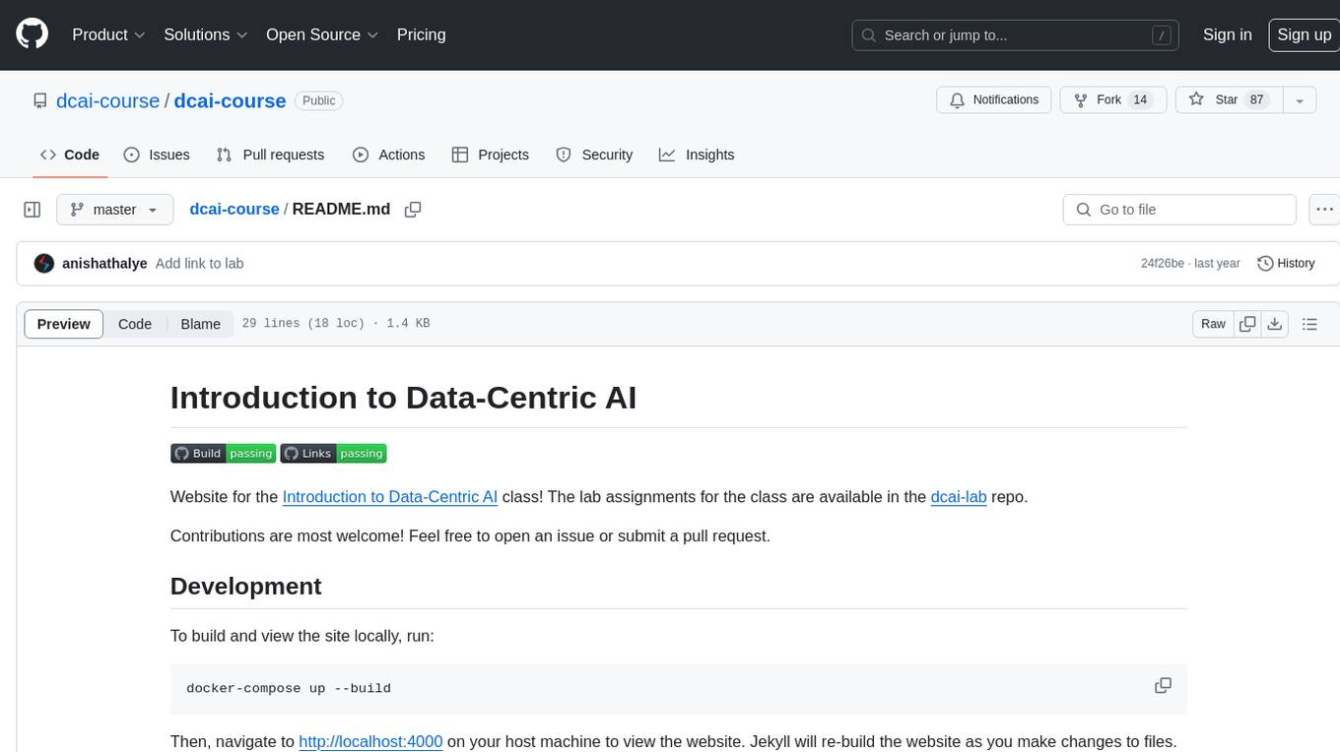Focus the Go to file field
This screenshot has width=1340, height=752.
(x=1179, y=210)
